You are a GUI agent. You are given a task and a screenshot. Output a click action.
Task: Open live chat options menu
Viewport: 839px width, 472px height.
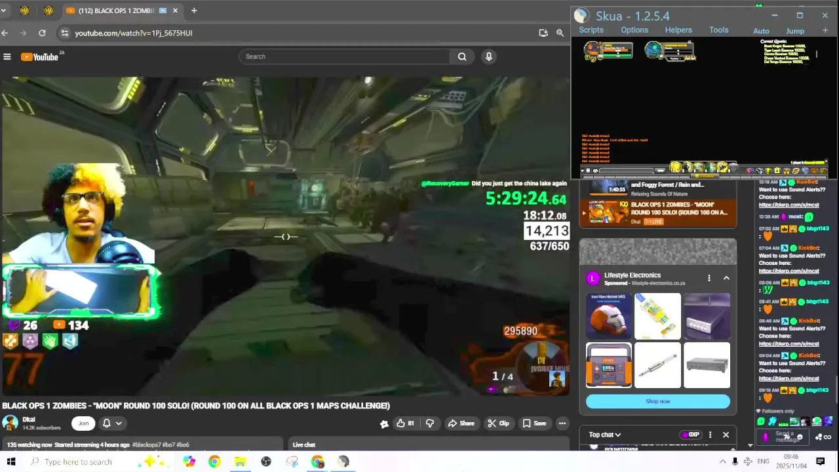click(710, 435)
